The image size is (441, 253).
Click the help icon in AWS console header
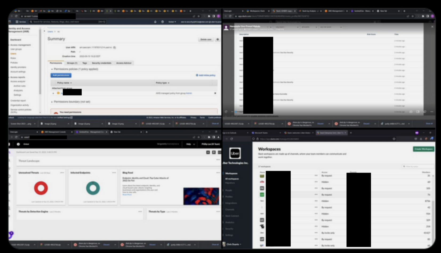pyautogui.click(x=162, y=22)
